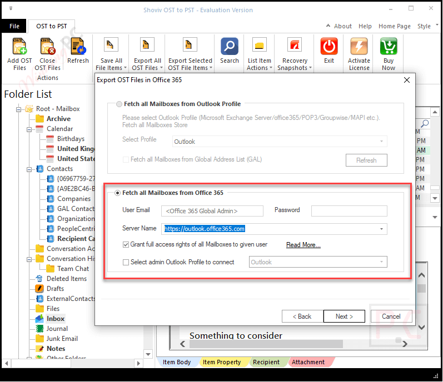Collapse the Contacts tree node
Viewport: 443px width, 382px height.
(29, 169)
